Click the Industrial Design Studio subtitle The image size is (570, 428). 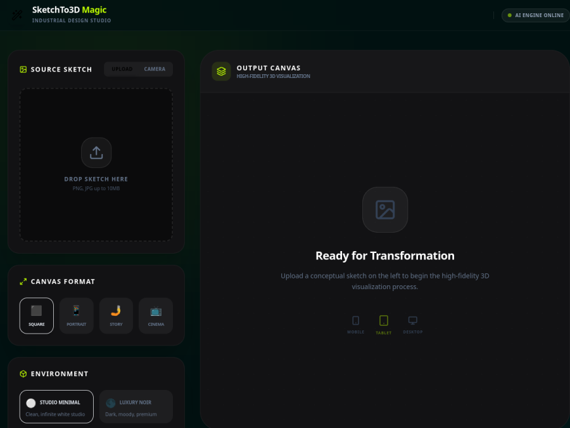72,20
